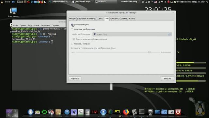Select the solid color background radio button
209x118 pixels.
point(72,25)
